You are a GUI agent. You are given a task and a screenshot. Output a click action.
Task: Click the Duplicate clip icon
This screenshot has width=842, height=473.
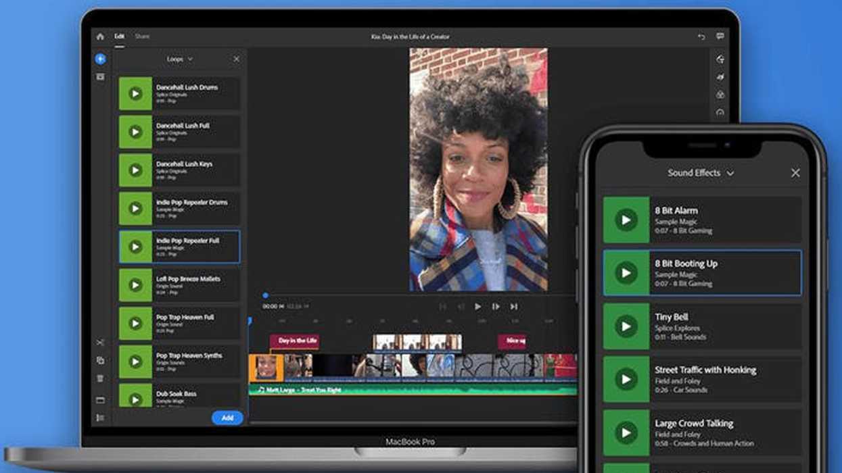tap(100, 361)
